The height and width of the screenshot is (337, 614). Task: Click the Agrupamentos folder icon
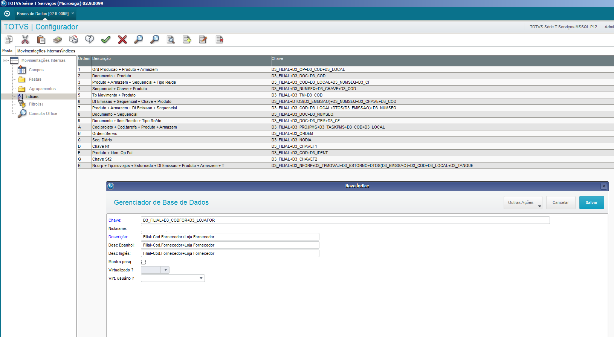(x=22, y=89)
